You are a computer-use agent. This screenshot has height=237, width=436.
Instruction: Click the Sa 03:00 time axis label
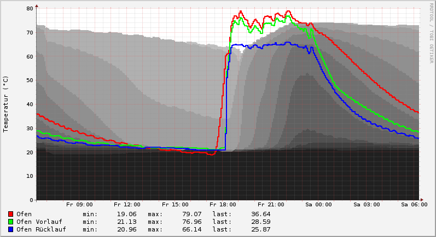(x=366, y=205)
